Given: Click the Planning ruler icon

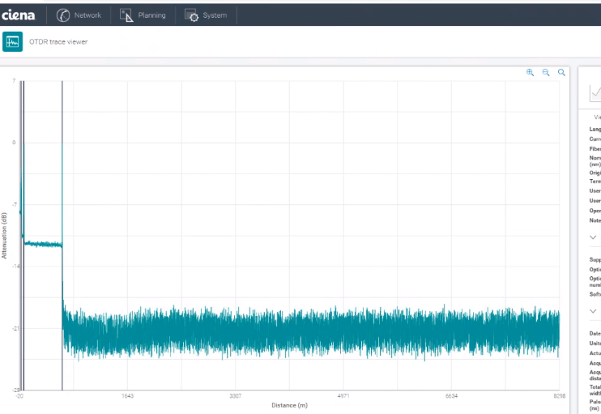Looking at the screenshot, I should (x=126, y=15).
